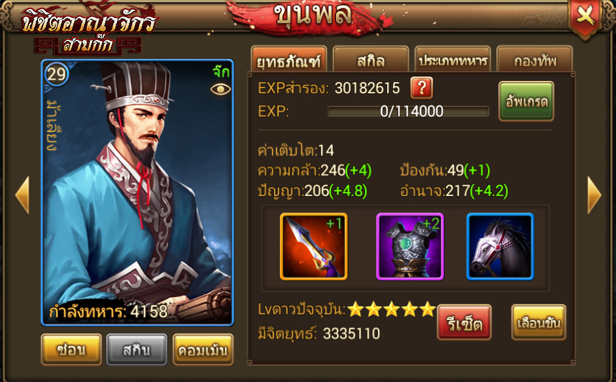616x382 pixels.
Task: Select the sword weapon equipment slot
Action: click(313, 247)
